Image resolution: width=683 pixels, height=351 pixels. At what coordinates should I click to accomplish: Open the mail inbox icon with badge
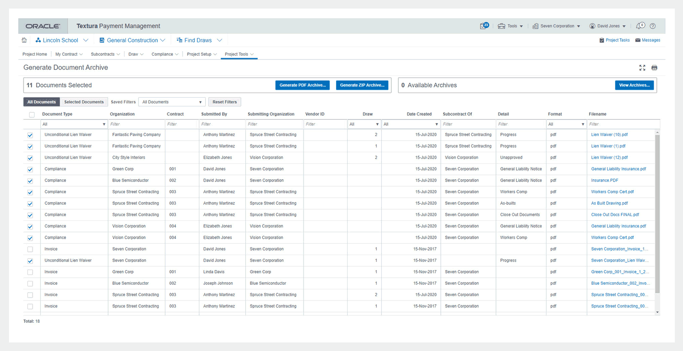coord(484,26)
